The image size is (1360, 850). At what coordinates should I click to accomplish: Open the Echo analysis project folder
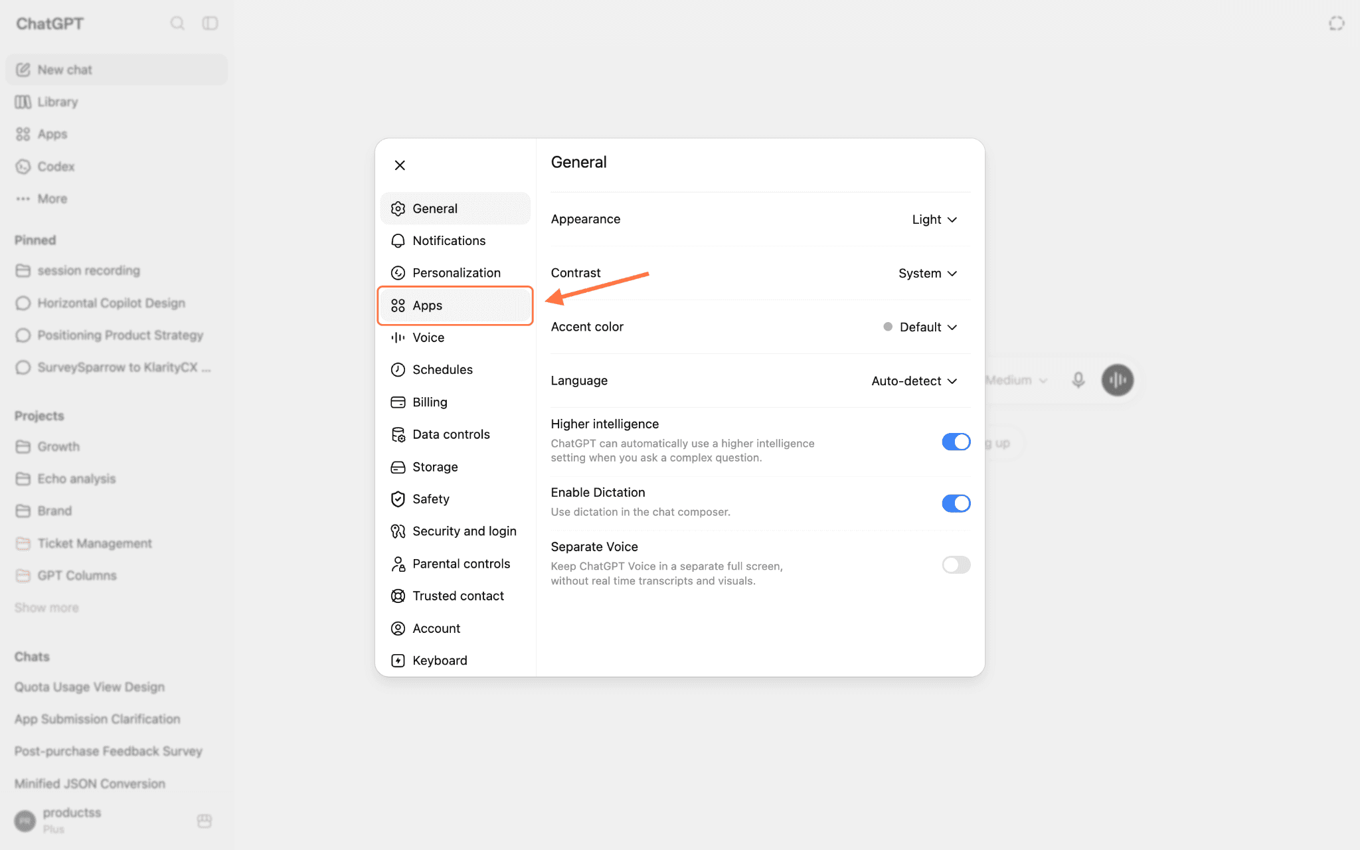point(116,479)
